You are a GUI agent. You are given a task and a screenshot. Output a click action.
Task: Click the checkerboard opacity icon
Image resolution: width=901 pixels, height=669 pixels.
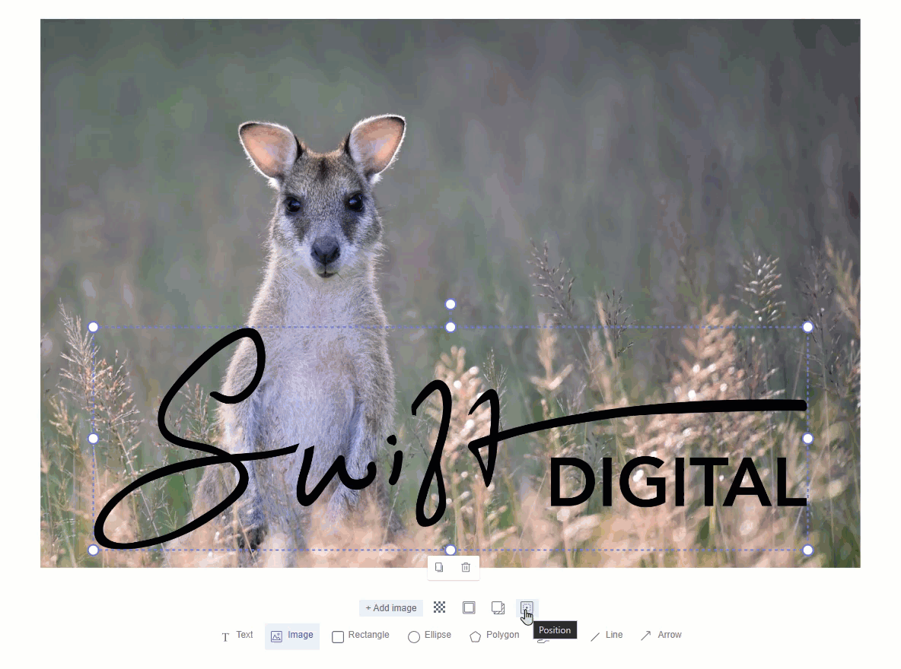440,607
